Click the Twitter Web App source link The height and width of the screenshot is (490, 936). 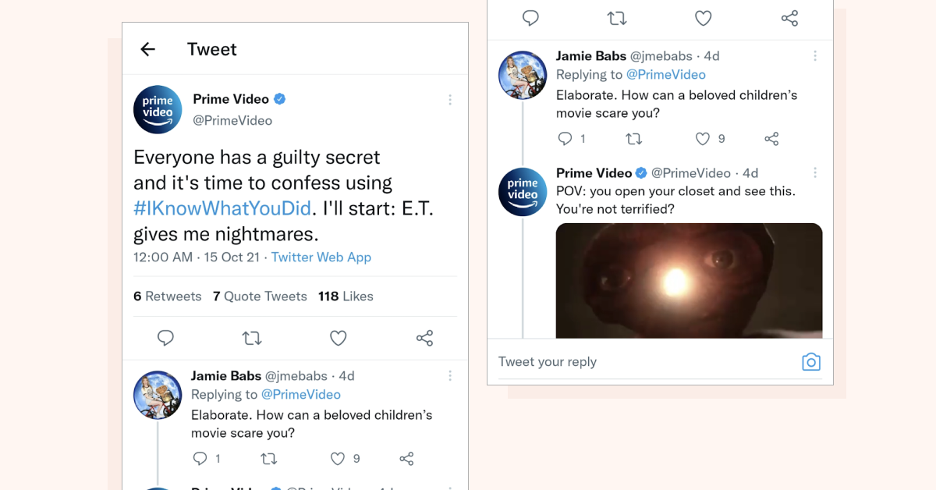pyautogui.click(x=321, y=257)
